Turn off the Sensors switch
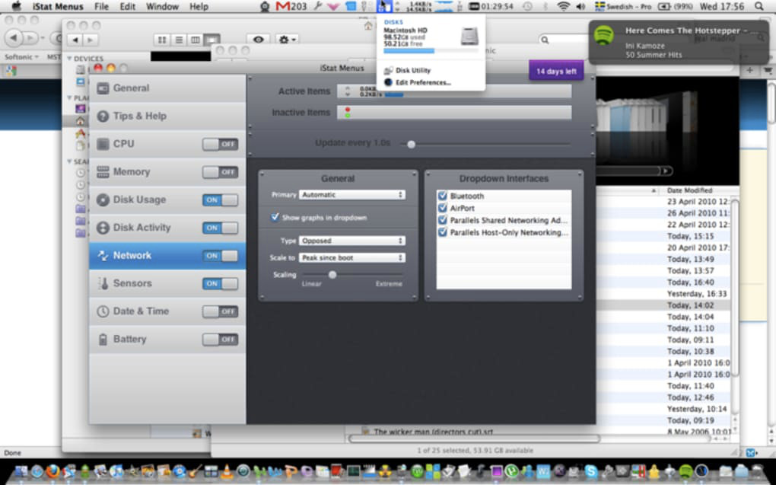This screenshot has height=485, width=776. (220, 283)
